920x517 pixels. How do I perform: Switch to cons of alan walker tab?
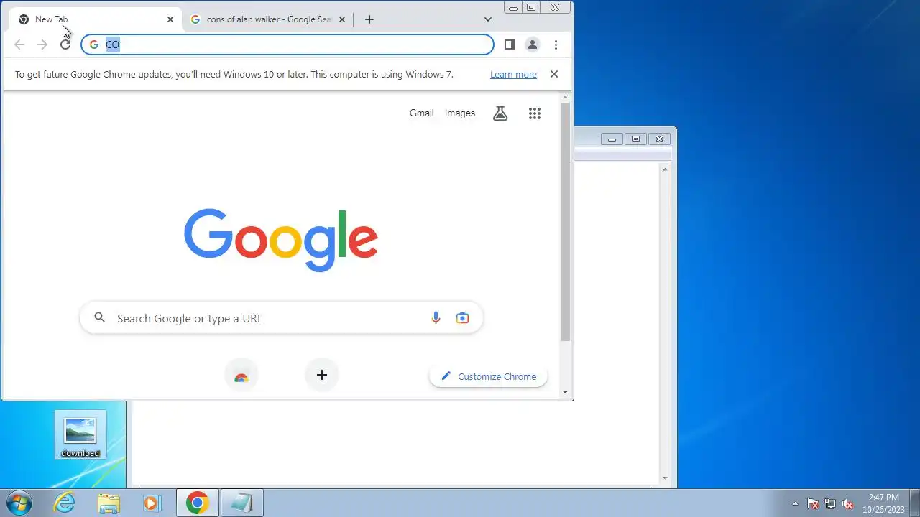[268, 19]
